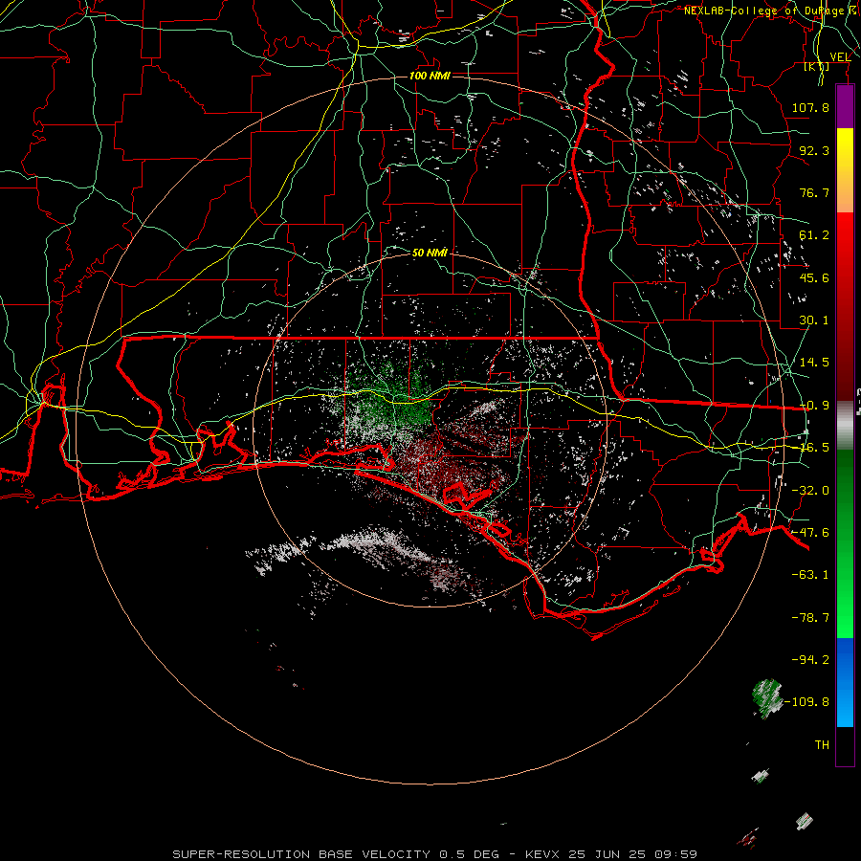Select the 92.3 legend value
861x861 pixels.
[x=814, y=150]
